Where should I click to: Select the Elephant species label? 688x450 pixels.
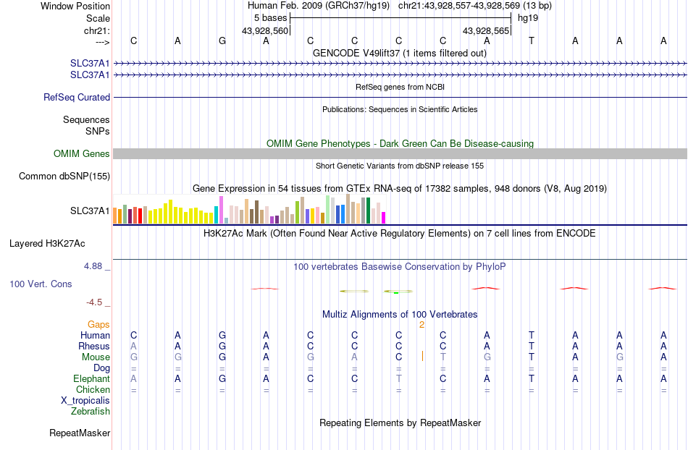(x=92, y=378)
